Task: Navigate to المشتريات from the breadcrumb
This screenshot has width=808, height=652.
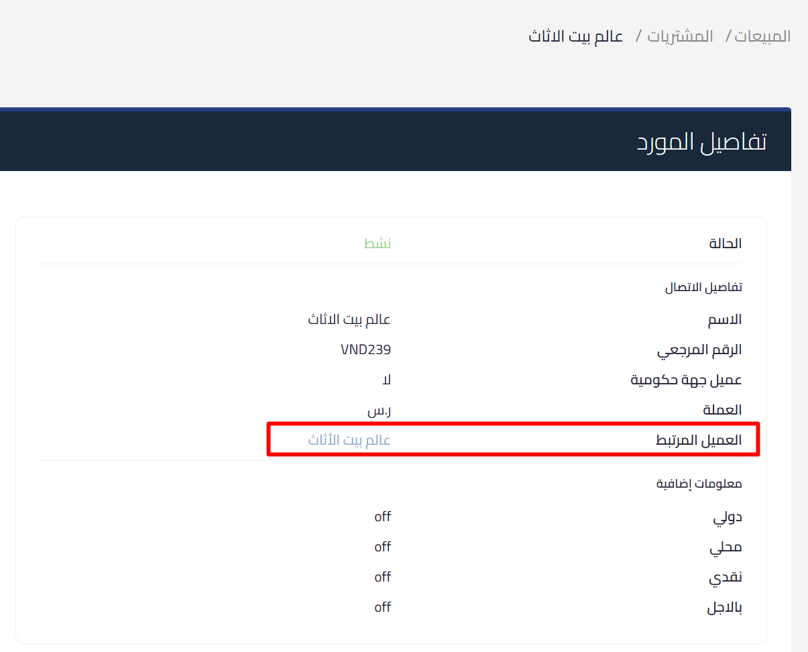Action: tap(680, 36)
